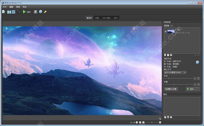Open Helicon Remote camera icon

pos(19,12)
